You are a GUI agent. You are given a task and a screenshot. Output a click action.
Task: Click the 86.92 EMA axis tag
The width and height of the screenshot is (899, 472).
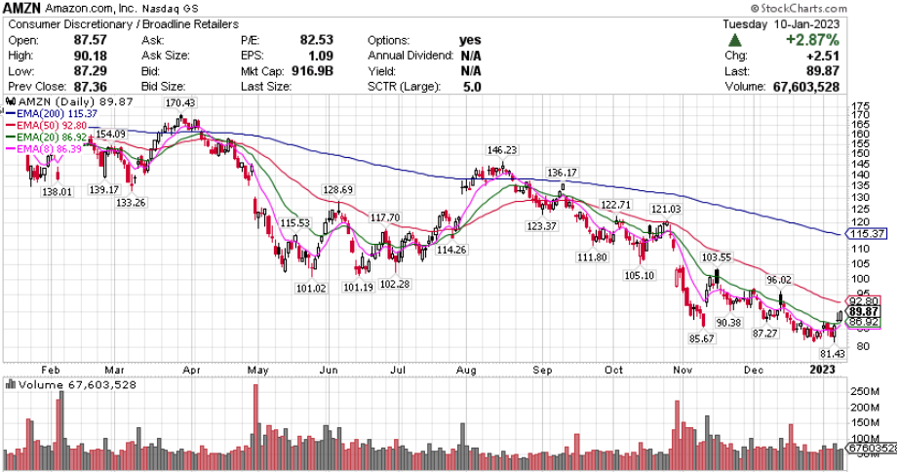864,322
